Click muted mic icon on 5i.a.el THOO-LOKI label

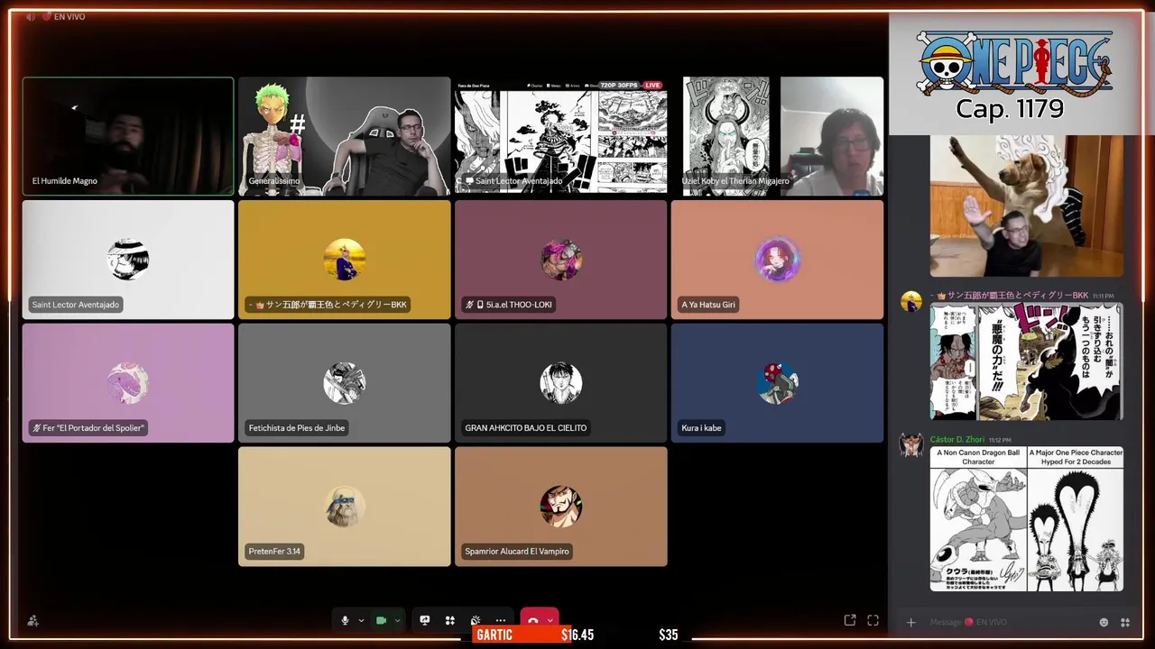[469, 305]
